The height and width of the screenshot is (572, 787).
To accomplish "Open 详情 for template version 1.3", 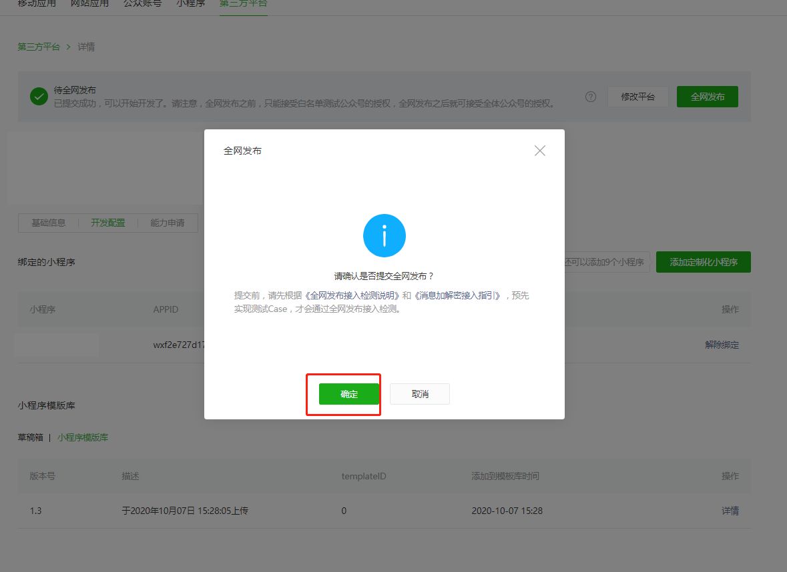I will coord(730,511).
